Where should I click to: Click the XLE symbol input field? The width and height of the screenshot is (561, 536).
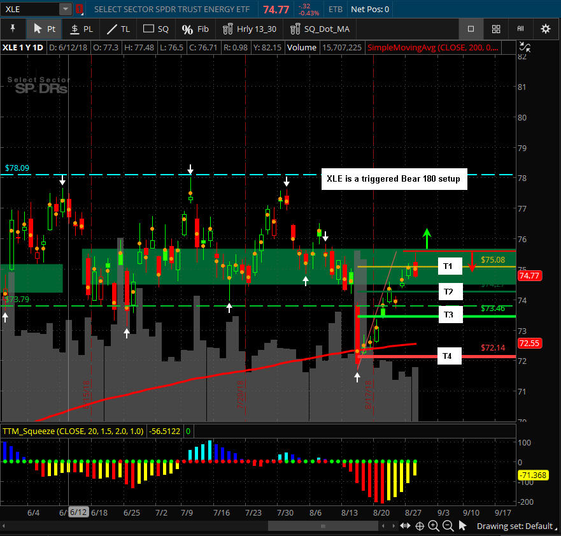click(x=30, y=9)
